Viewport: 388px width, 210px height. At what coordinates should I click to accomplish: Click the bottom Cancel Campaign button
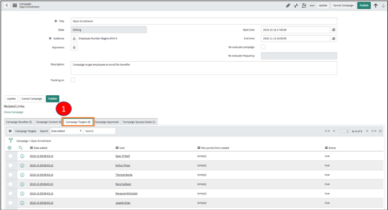point(32,99)
